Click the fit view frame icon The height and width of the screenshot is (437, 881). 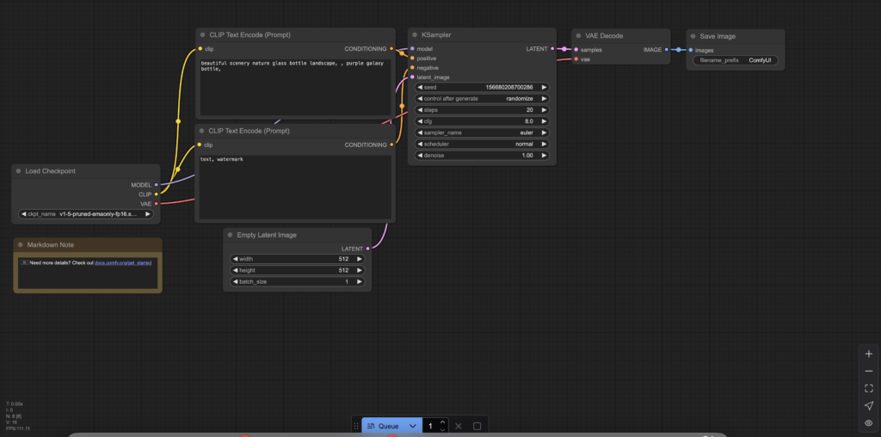(868, 388)
